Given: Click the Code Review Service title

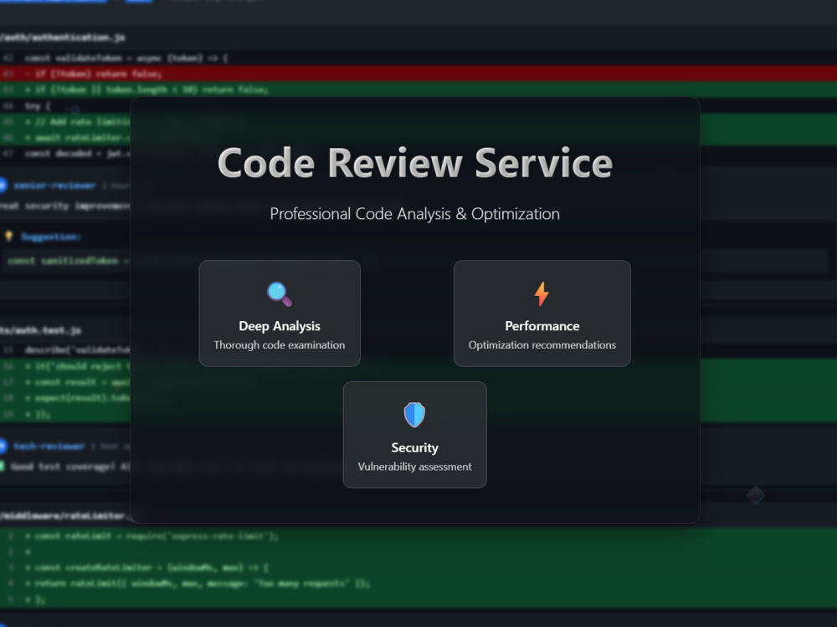Looking at the screenshot, I should coord(415,163).
